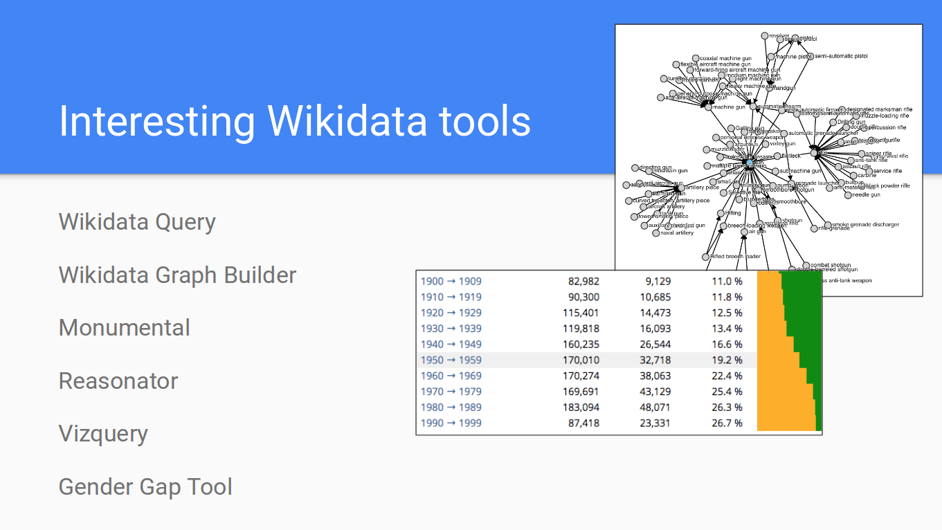Click the 160,235 table cell
The image size is (942, 530).
[580, 344]
